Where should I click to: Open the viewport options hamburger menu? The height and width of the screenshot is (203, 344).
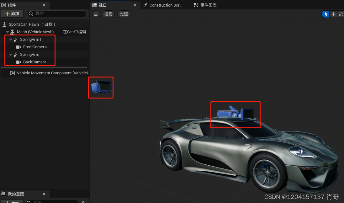tap(96, 14)
